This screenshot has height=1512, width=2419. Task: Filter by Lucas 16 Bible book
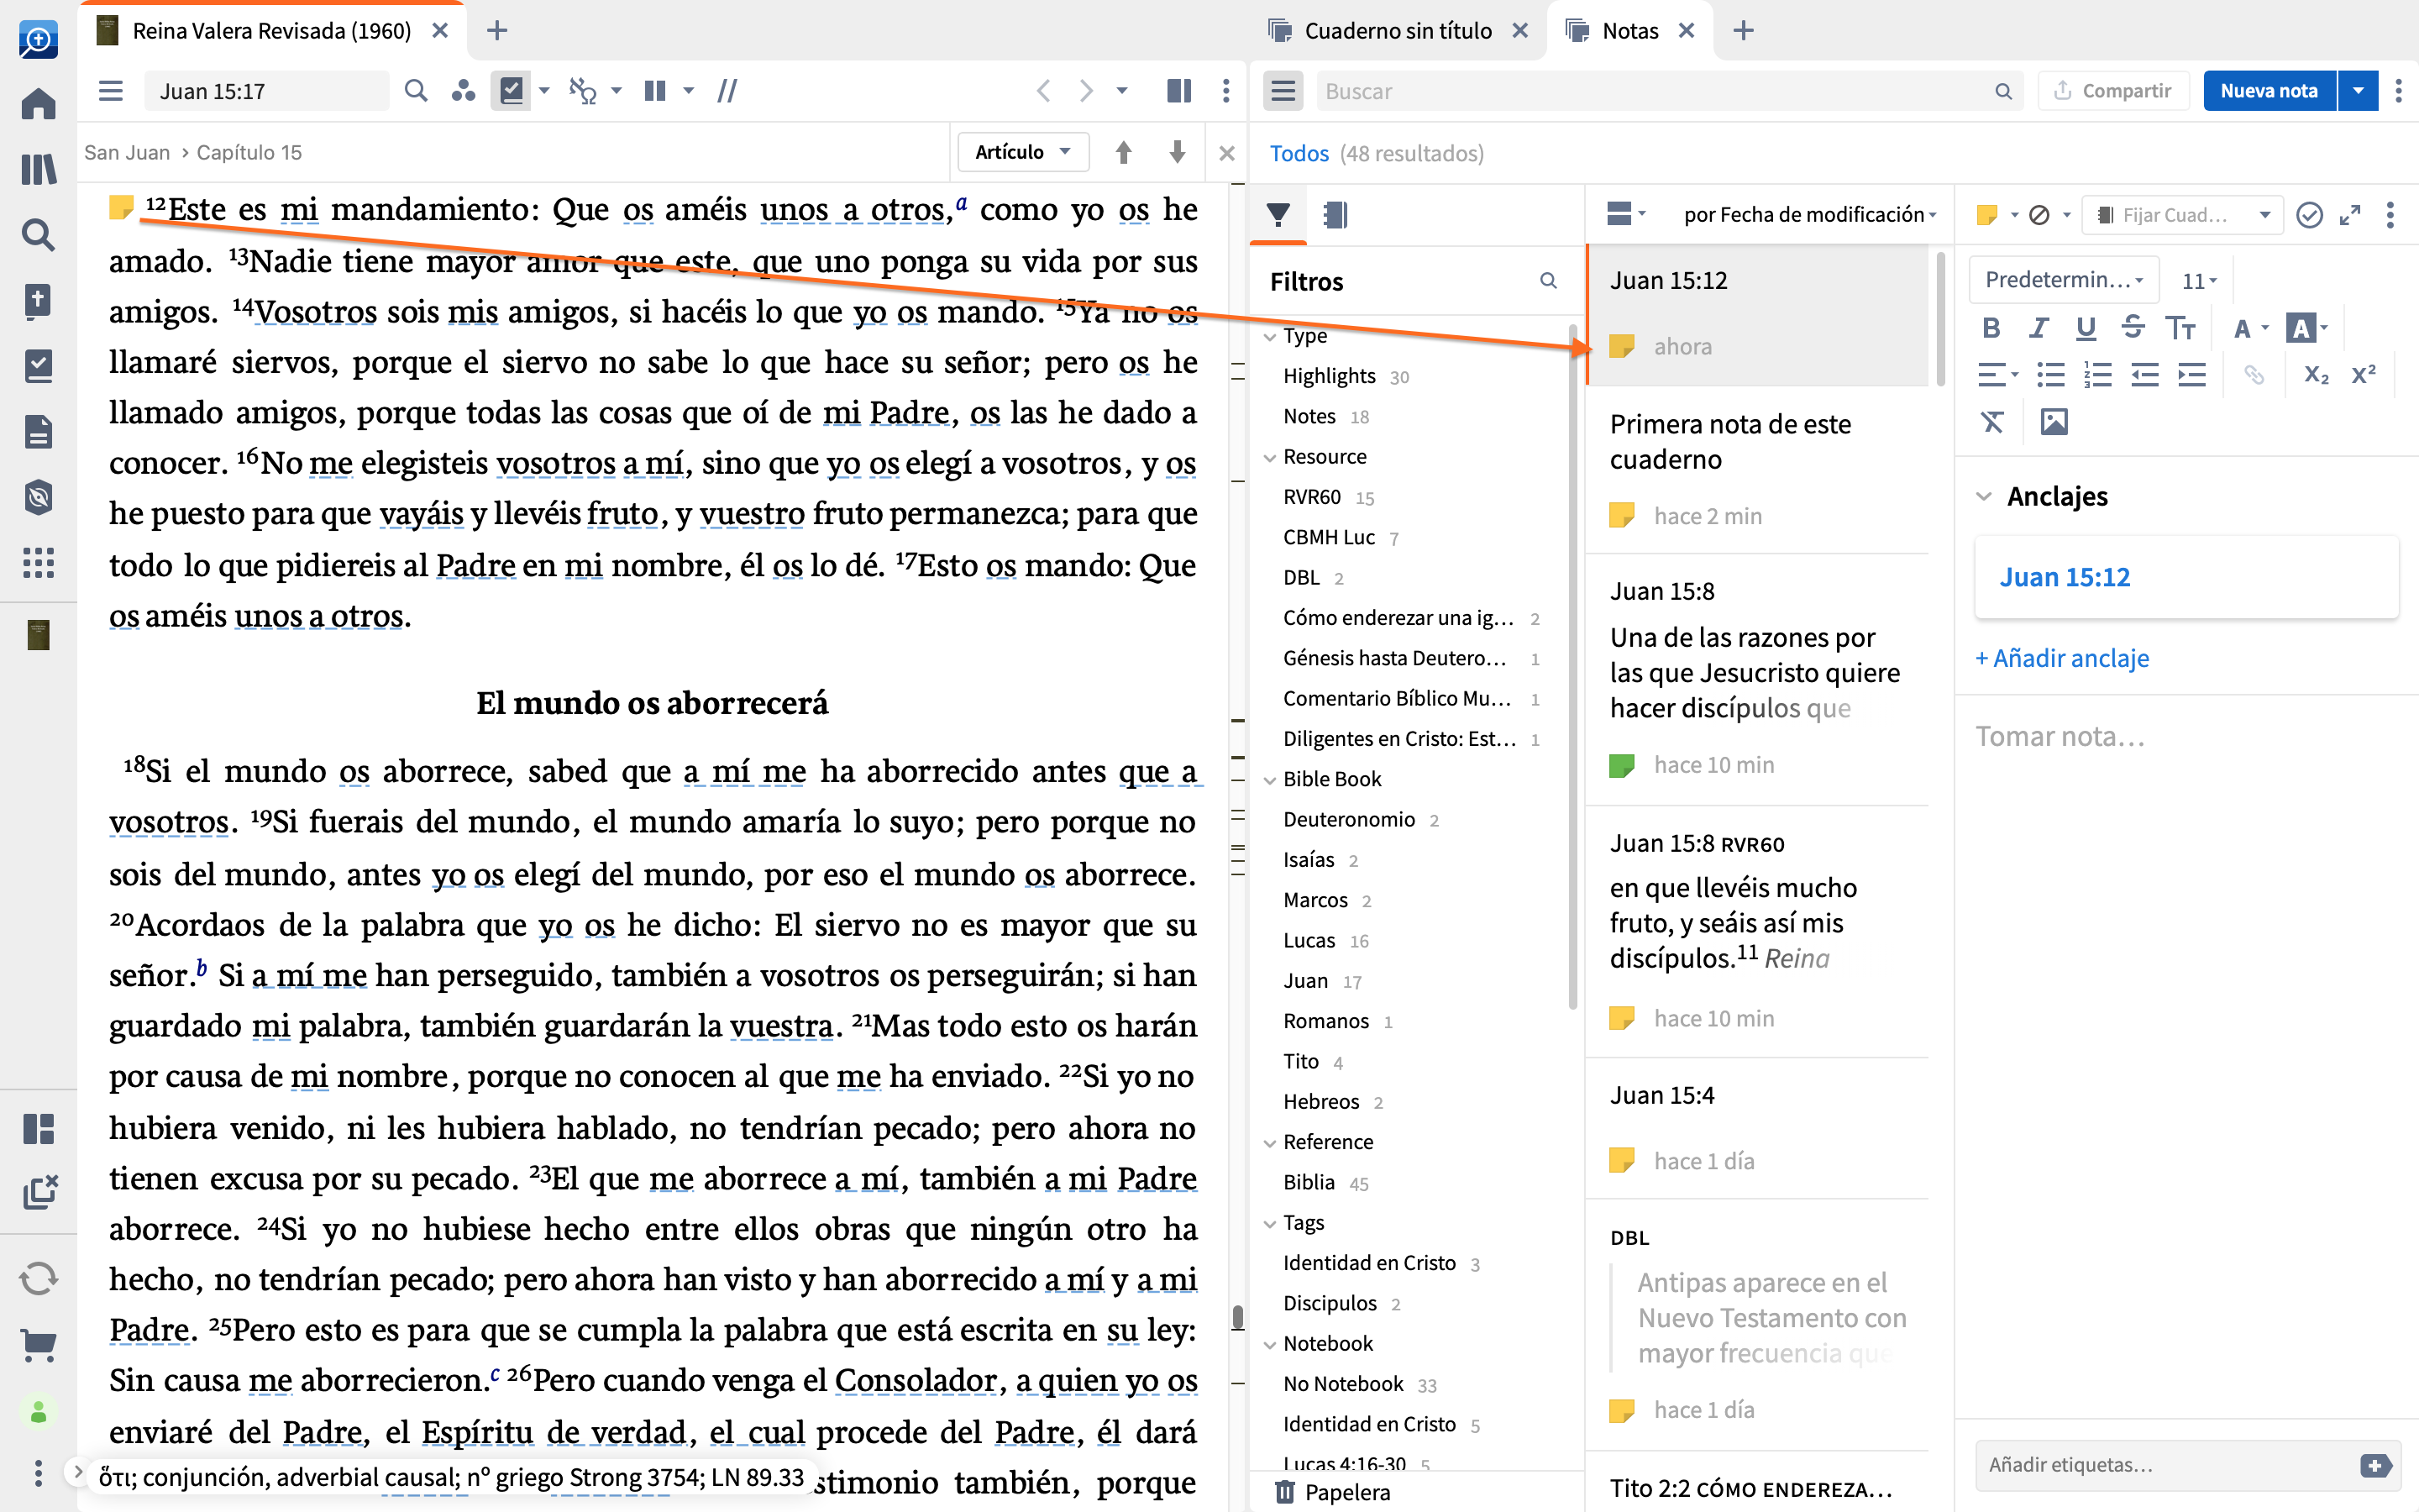tap(1325, 941)
